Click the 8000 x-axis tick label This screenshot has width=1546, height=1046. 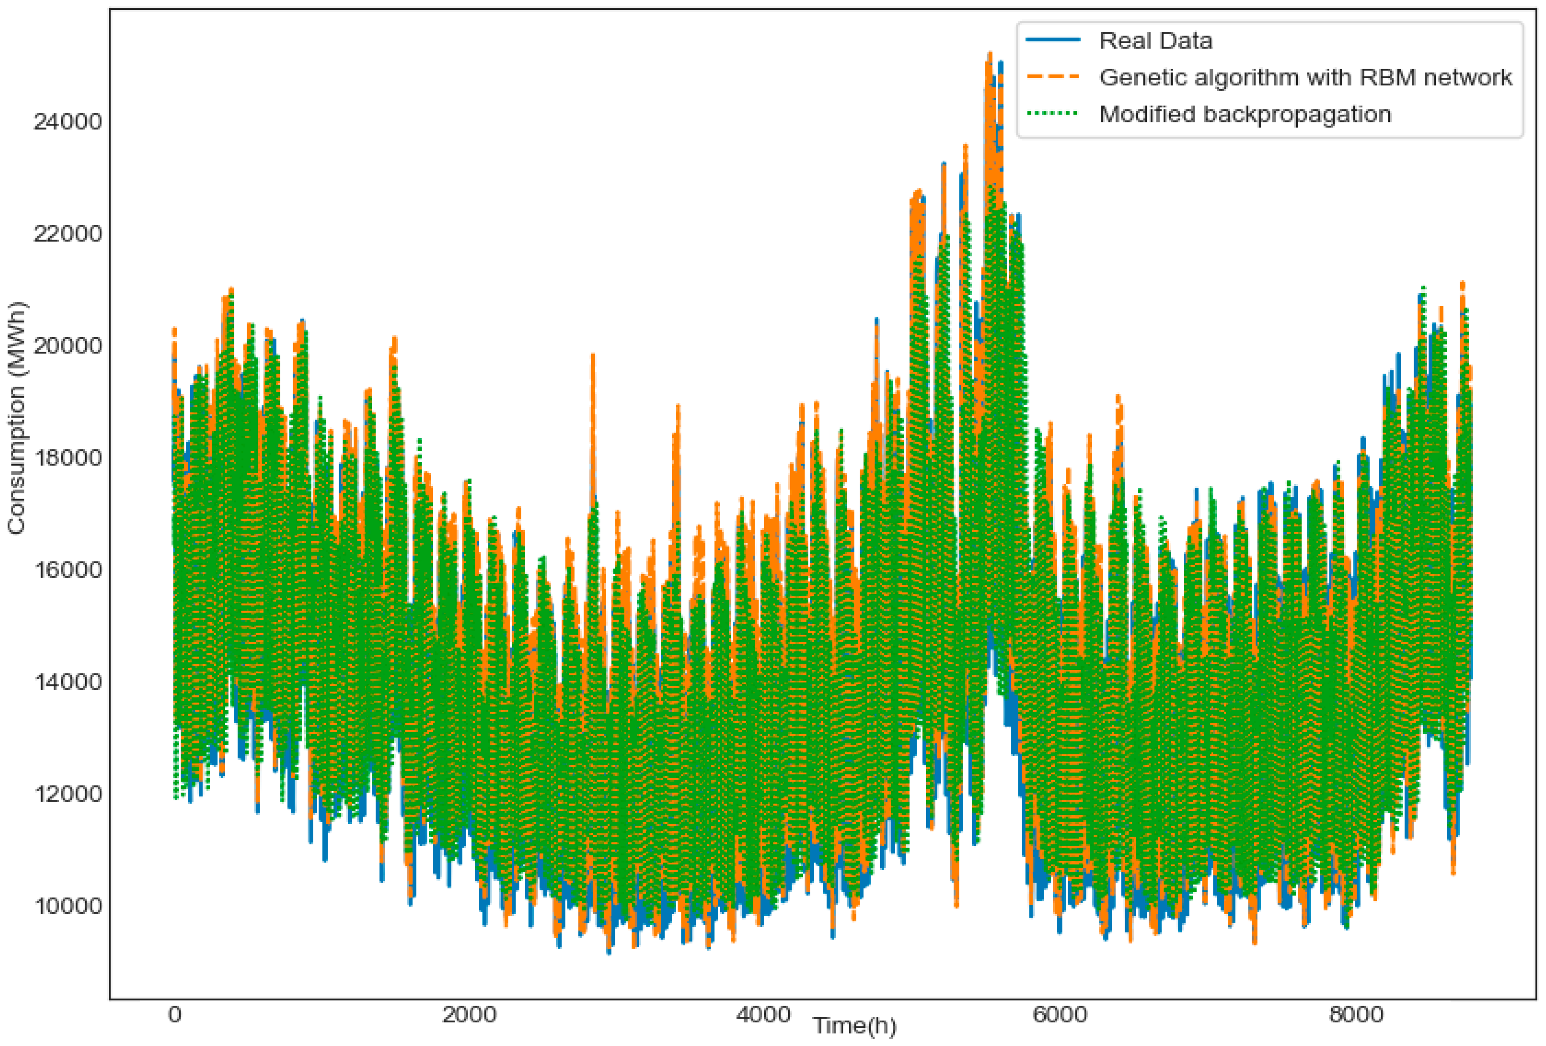[x=1356, y=1015]
